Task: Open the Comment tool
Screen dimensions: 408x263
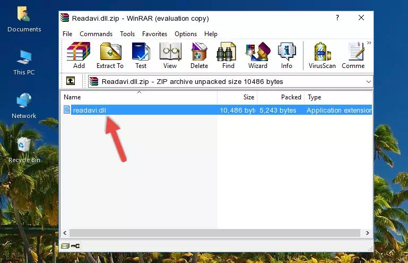Action: 353,55
